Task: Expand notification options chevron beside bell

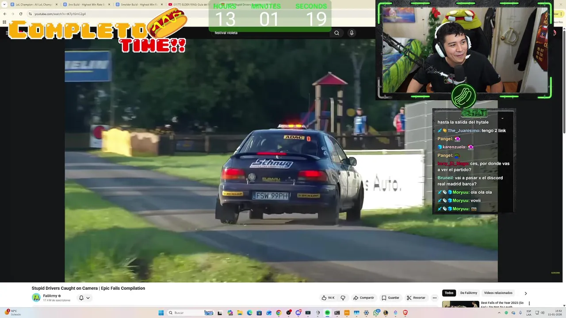Action: [88, 298]
